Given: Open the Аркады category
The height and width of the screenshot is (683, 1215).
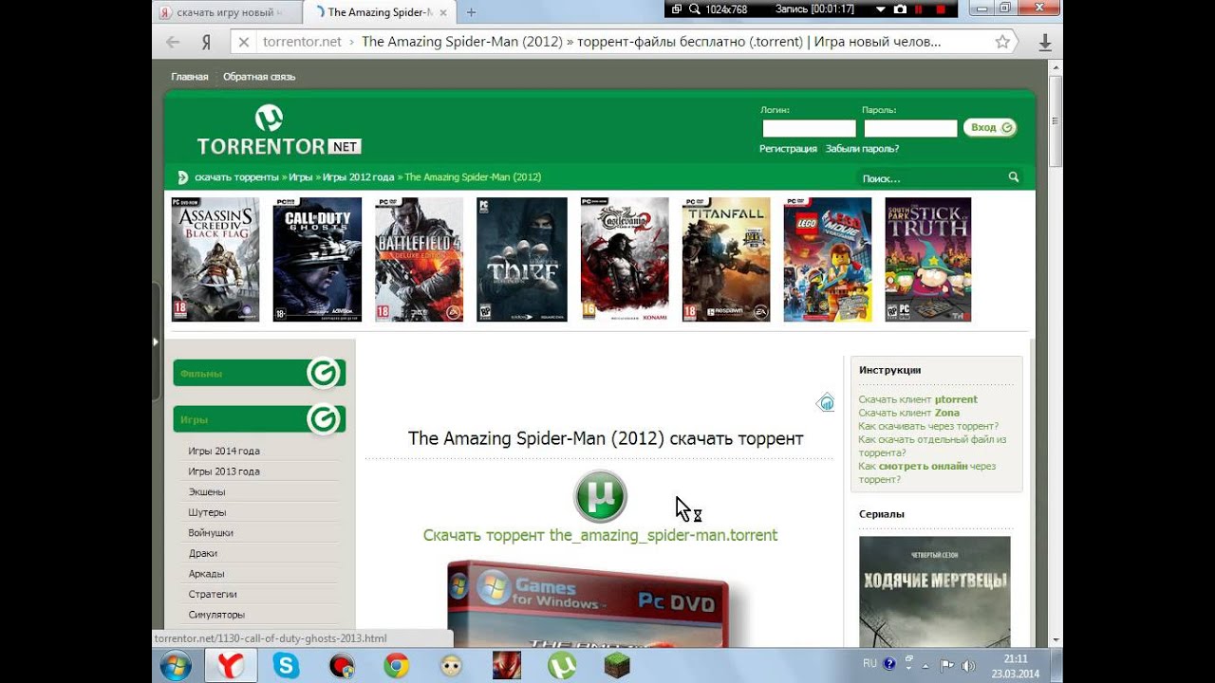Looking at the screenshot, I should (206, 574).
